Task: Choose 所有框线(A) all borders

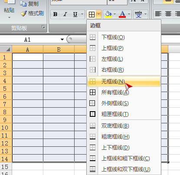Action: (x=124, y=92)
